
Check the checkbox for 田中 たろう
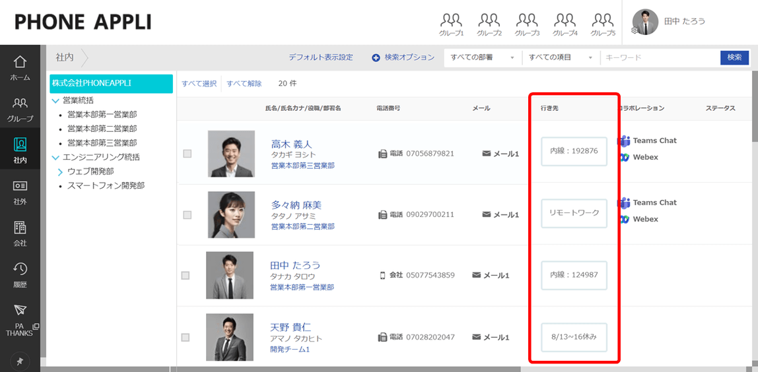pyautogui.click(x=185, y=276)
